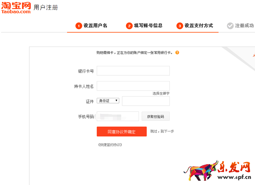Viewport: 255px width, 185px height.
Task: Open the 快捷签约协议 agreement link
Action: point(110,145)
